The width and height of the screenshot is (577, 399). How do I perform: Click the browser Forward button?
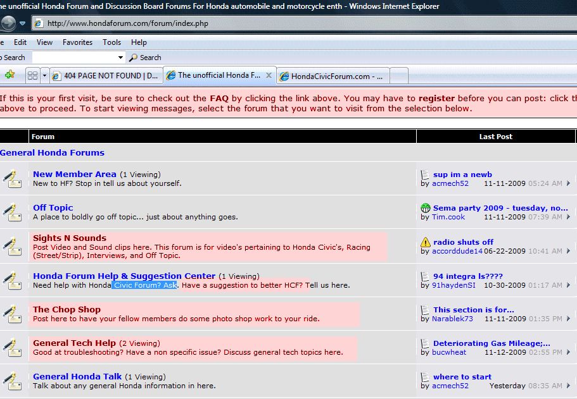(x=8, y=23)
